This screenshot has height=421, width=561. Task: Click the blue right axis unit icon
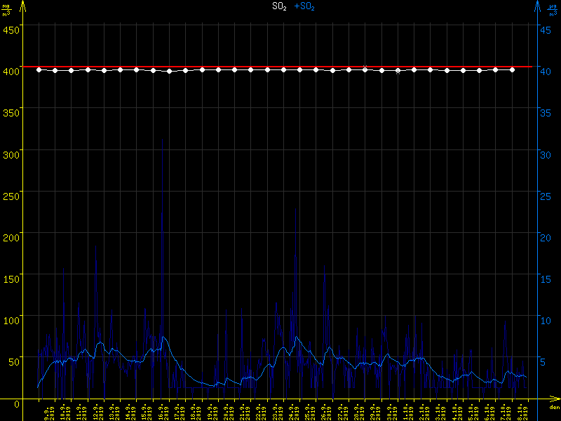click(x=554, y=9)
